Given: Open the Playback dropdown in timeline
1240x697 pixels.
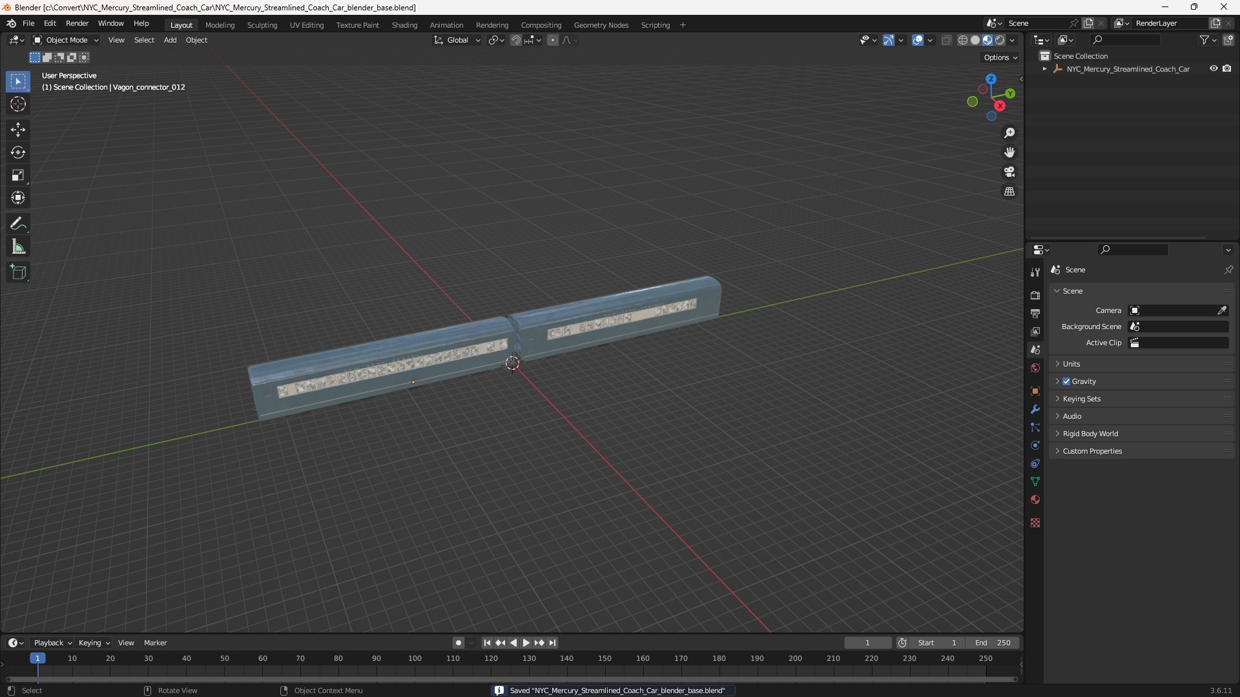Looking at the screenshot, I should click(x=52, y=643).
